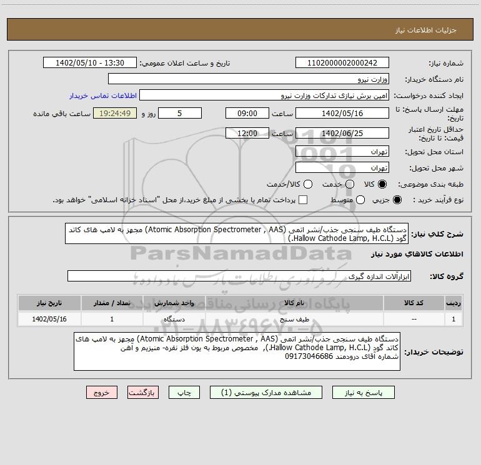
Task: Click the استان محل تحویل field تهران
Action: coord(342,151)
